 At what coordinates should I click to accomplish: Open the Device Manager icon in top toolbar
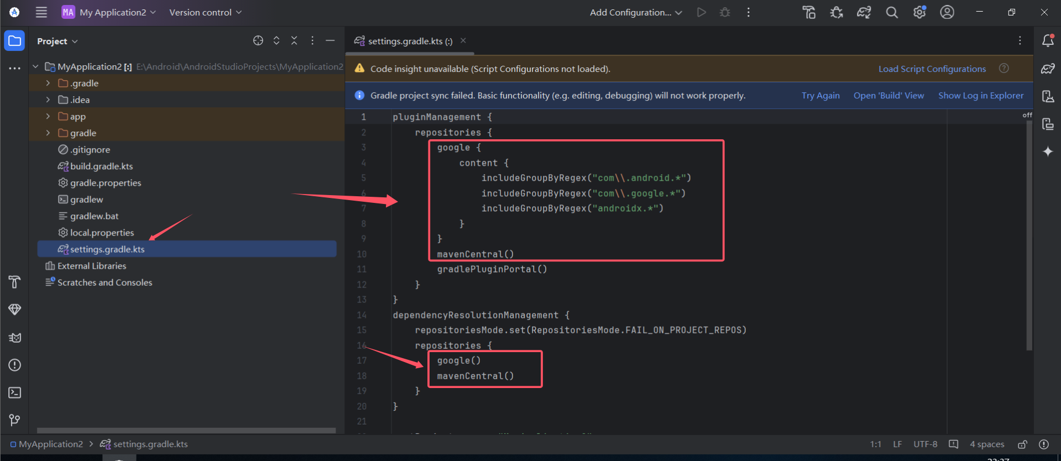[809, 12]
